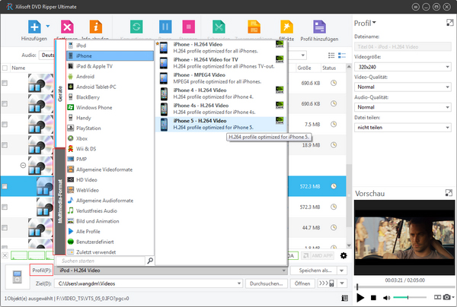Click the iPod device thumbnail

coord(18,277)
